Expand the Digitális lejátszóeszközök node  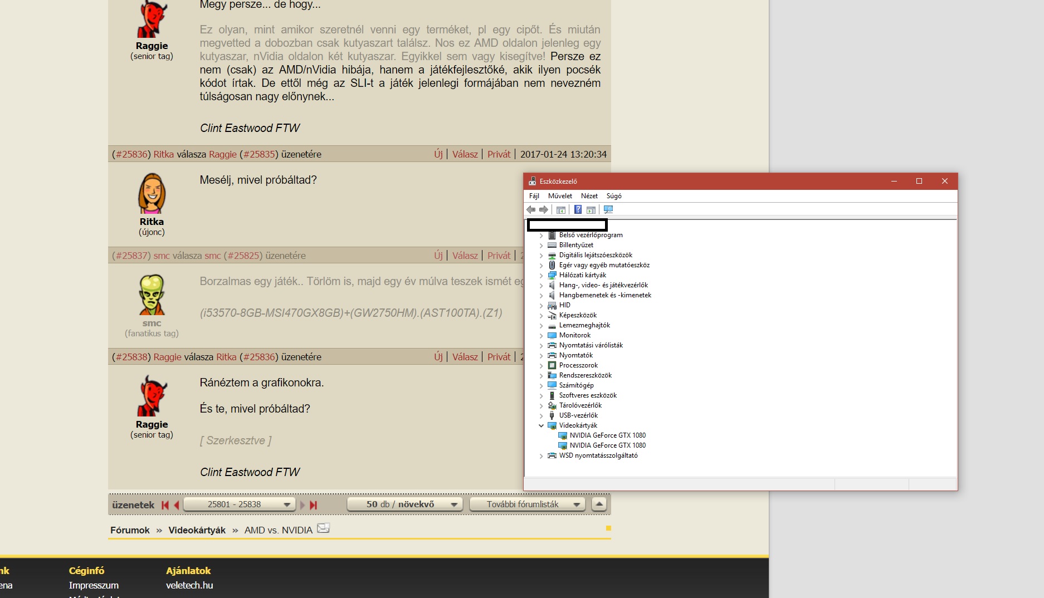pyautogui.click(x=541, y=256)
